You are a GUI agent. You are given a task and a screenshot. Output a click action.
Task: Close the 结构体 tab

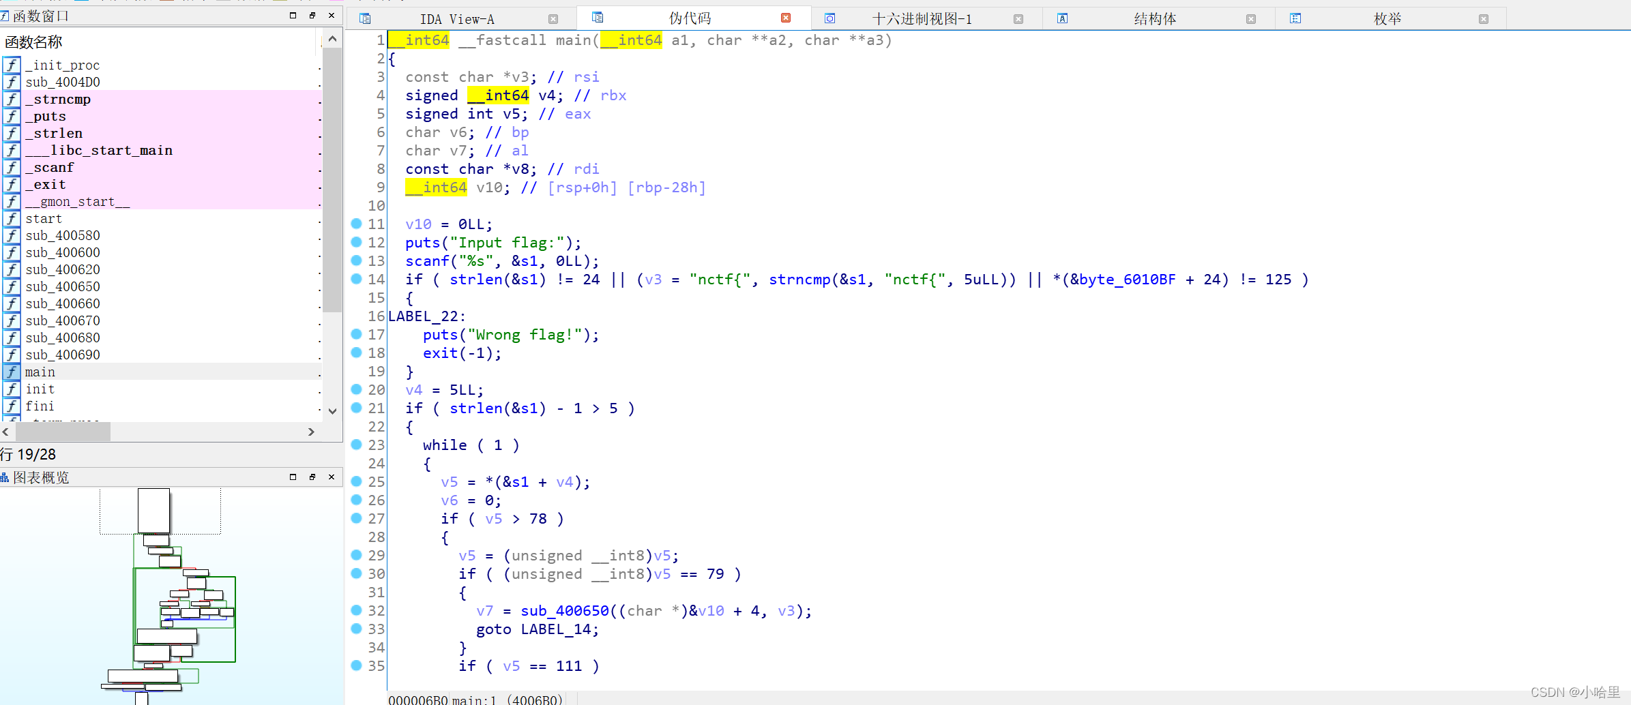pos(1251,19)
